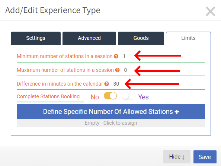Close the Add/Edit Experience Type dialog
221x166 pixels.
(211, 12)
